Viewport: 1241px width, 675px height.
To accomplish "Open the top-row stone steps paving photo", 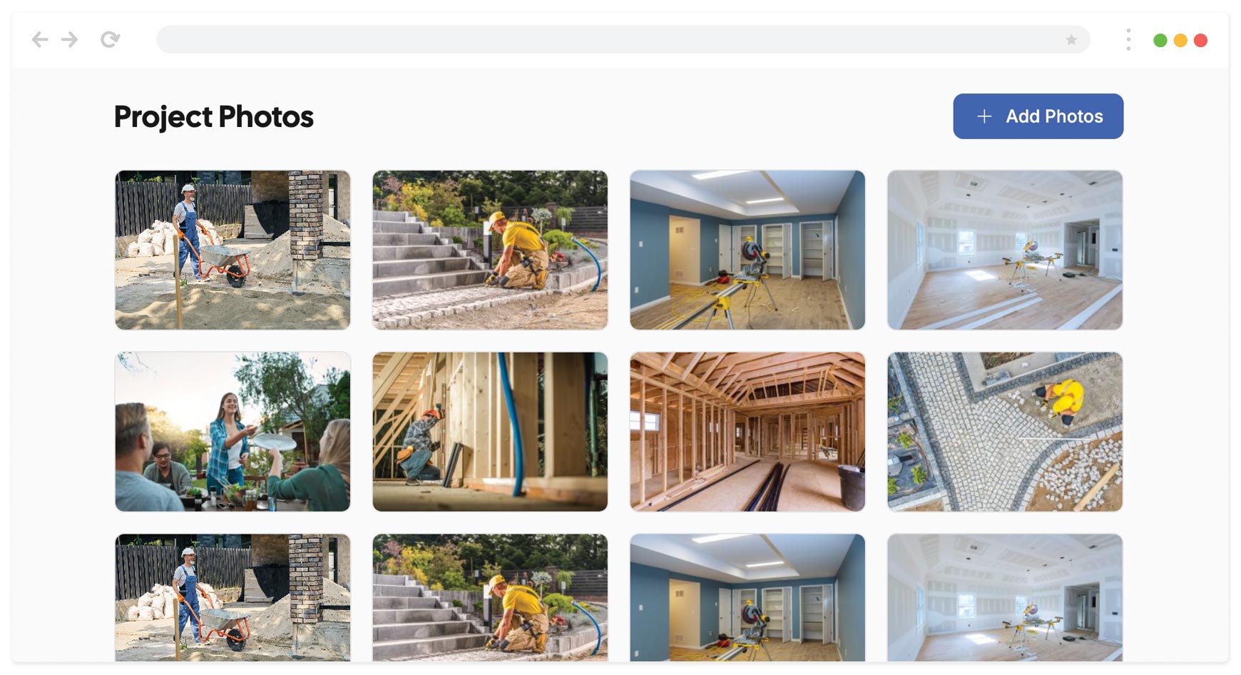I will pos(490,250).
